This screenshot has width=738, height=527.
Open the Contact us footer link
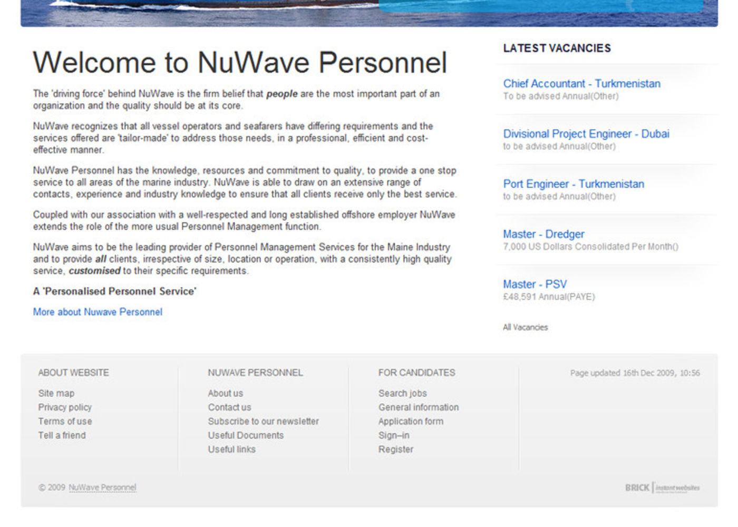point(229,407)
